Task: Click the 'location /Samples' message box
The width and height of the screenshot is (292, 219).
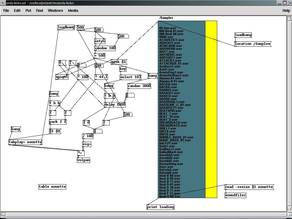Action: click(x=253, y=44)
